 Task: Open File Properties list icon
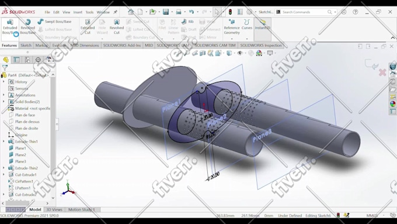click(x=240, y=12)
